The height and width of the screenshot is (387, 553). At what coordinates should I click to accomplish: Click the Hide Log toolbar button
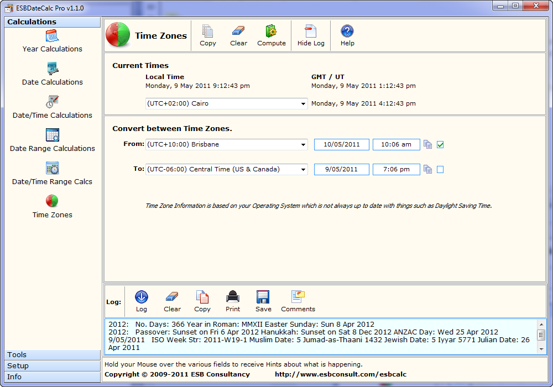click(x=311, y=35)
